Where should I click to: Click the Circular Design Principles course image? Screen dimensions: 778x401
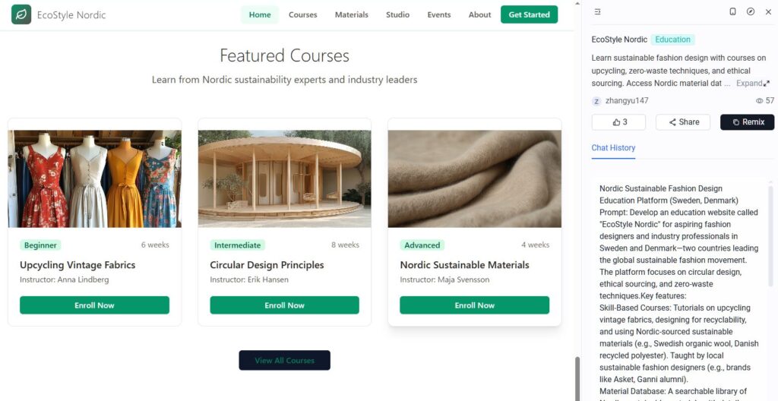[284, 178]
